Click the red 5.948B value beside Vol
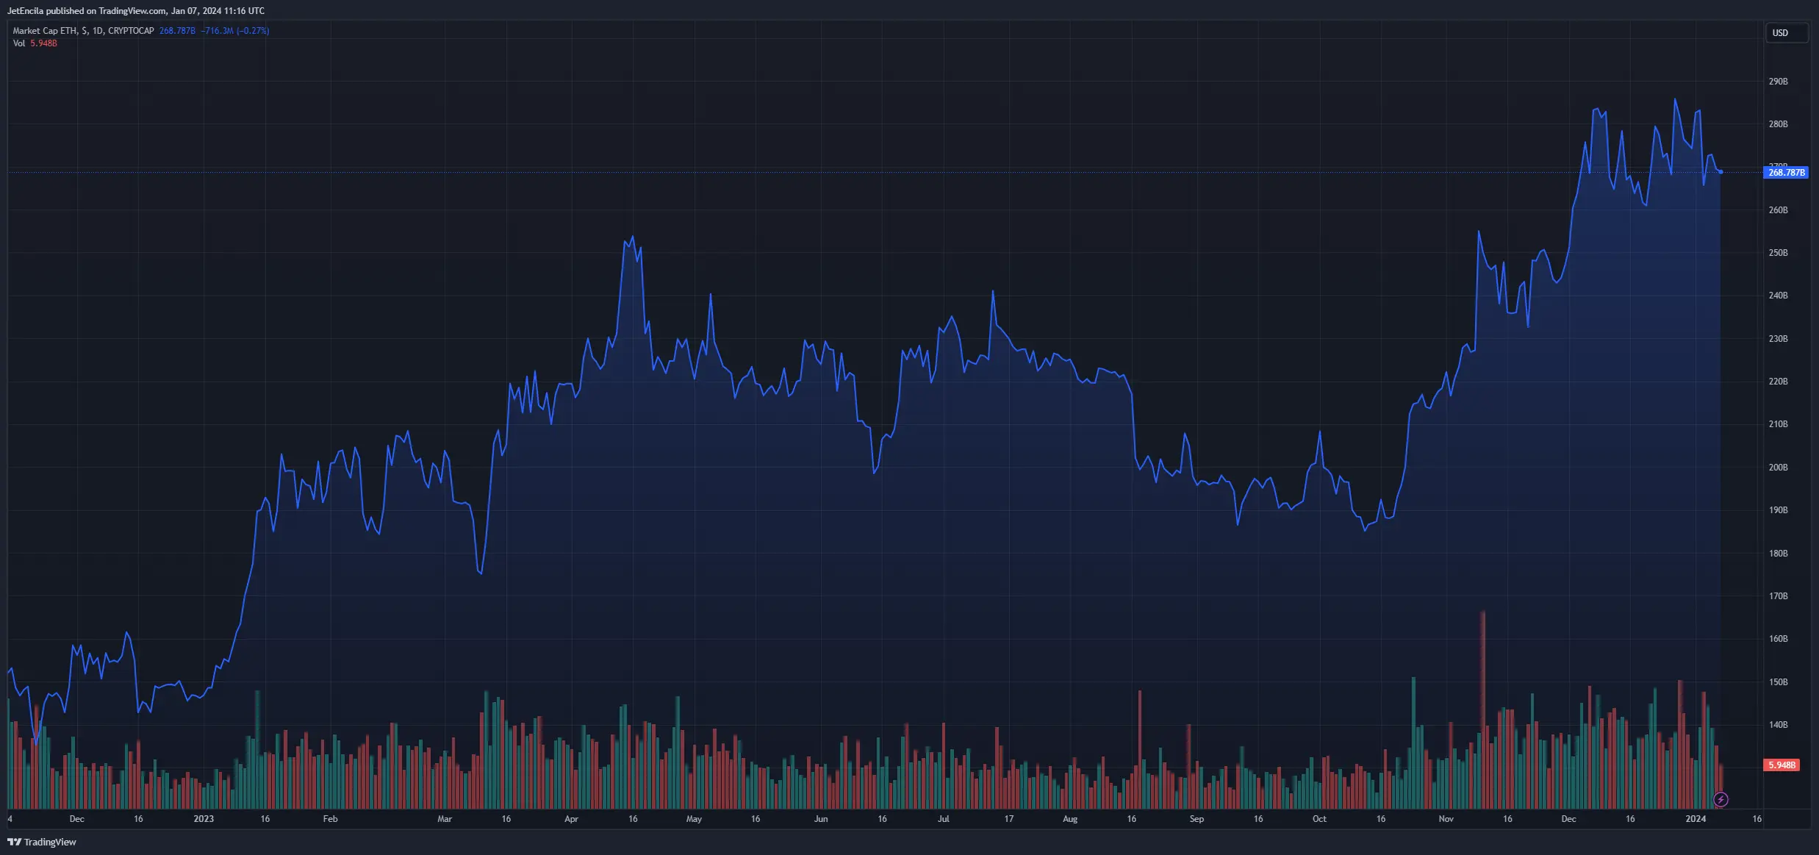The image size is (1819, 855). [43, 43]
